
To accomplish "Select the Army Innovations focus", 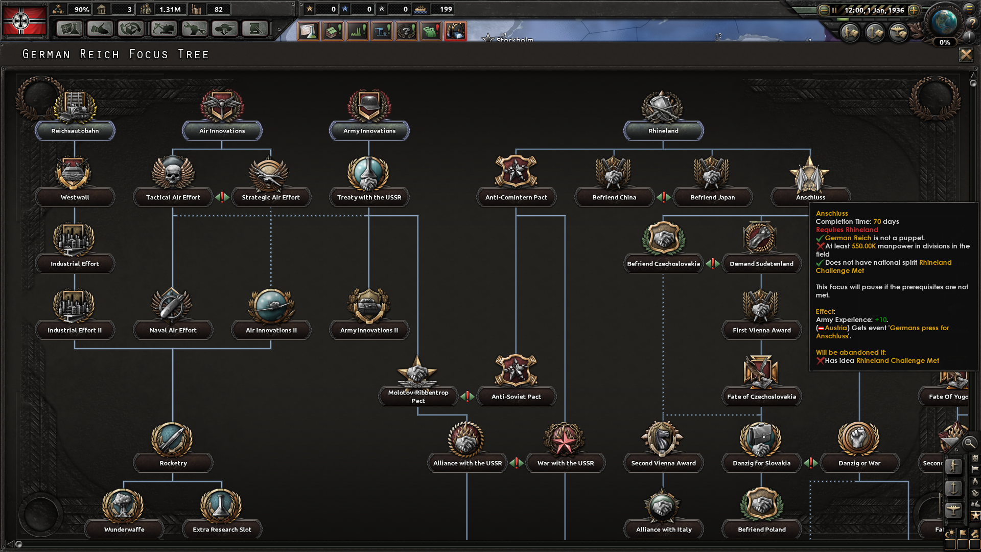I will (369, 115).
